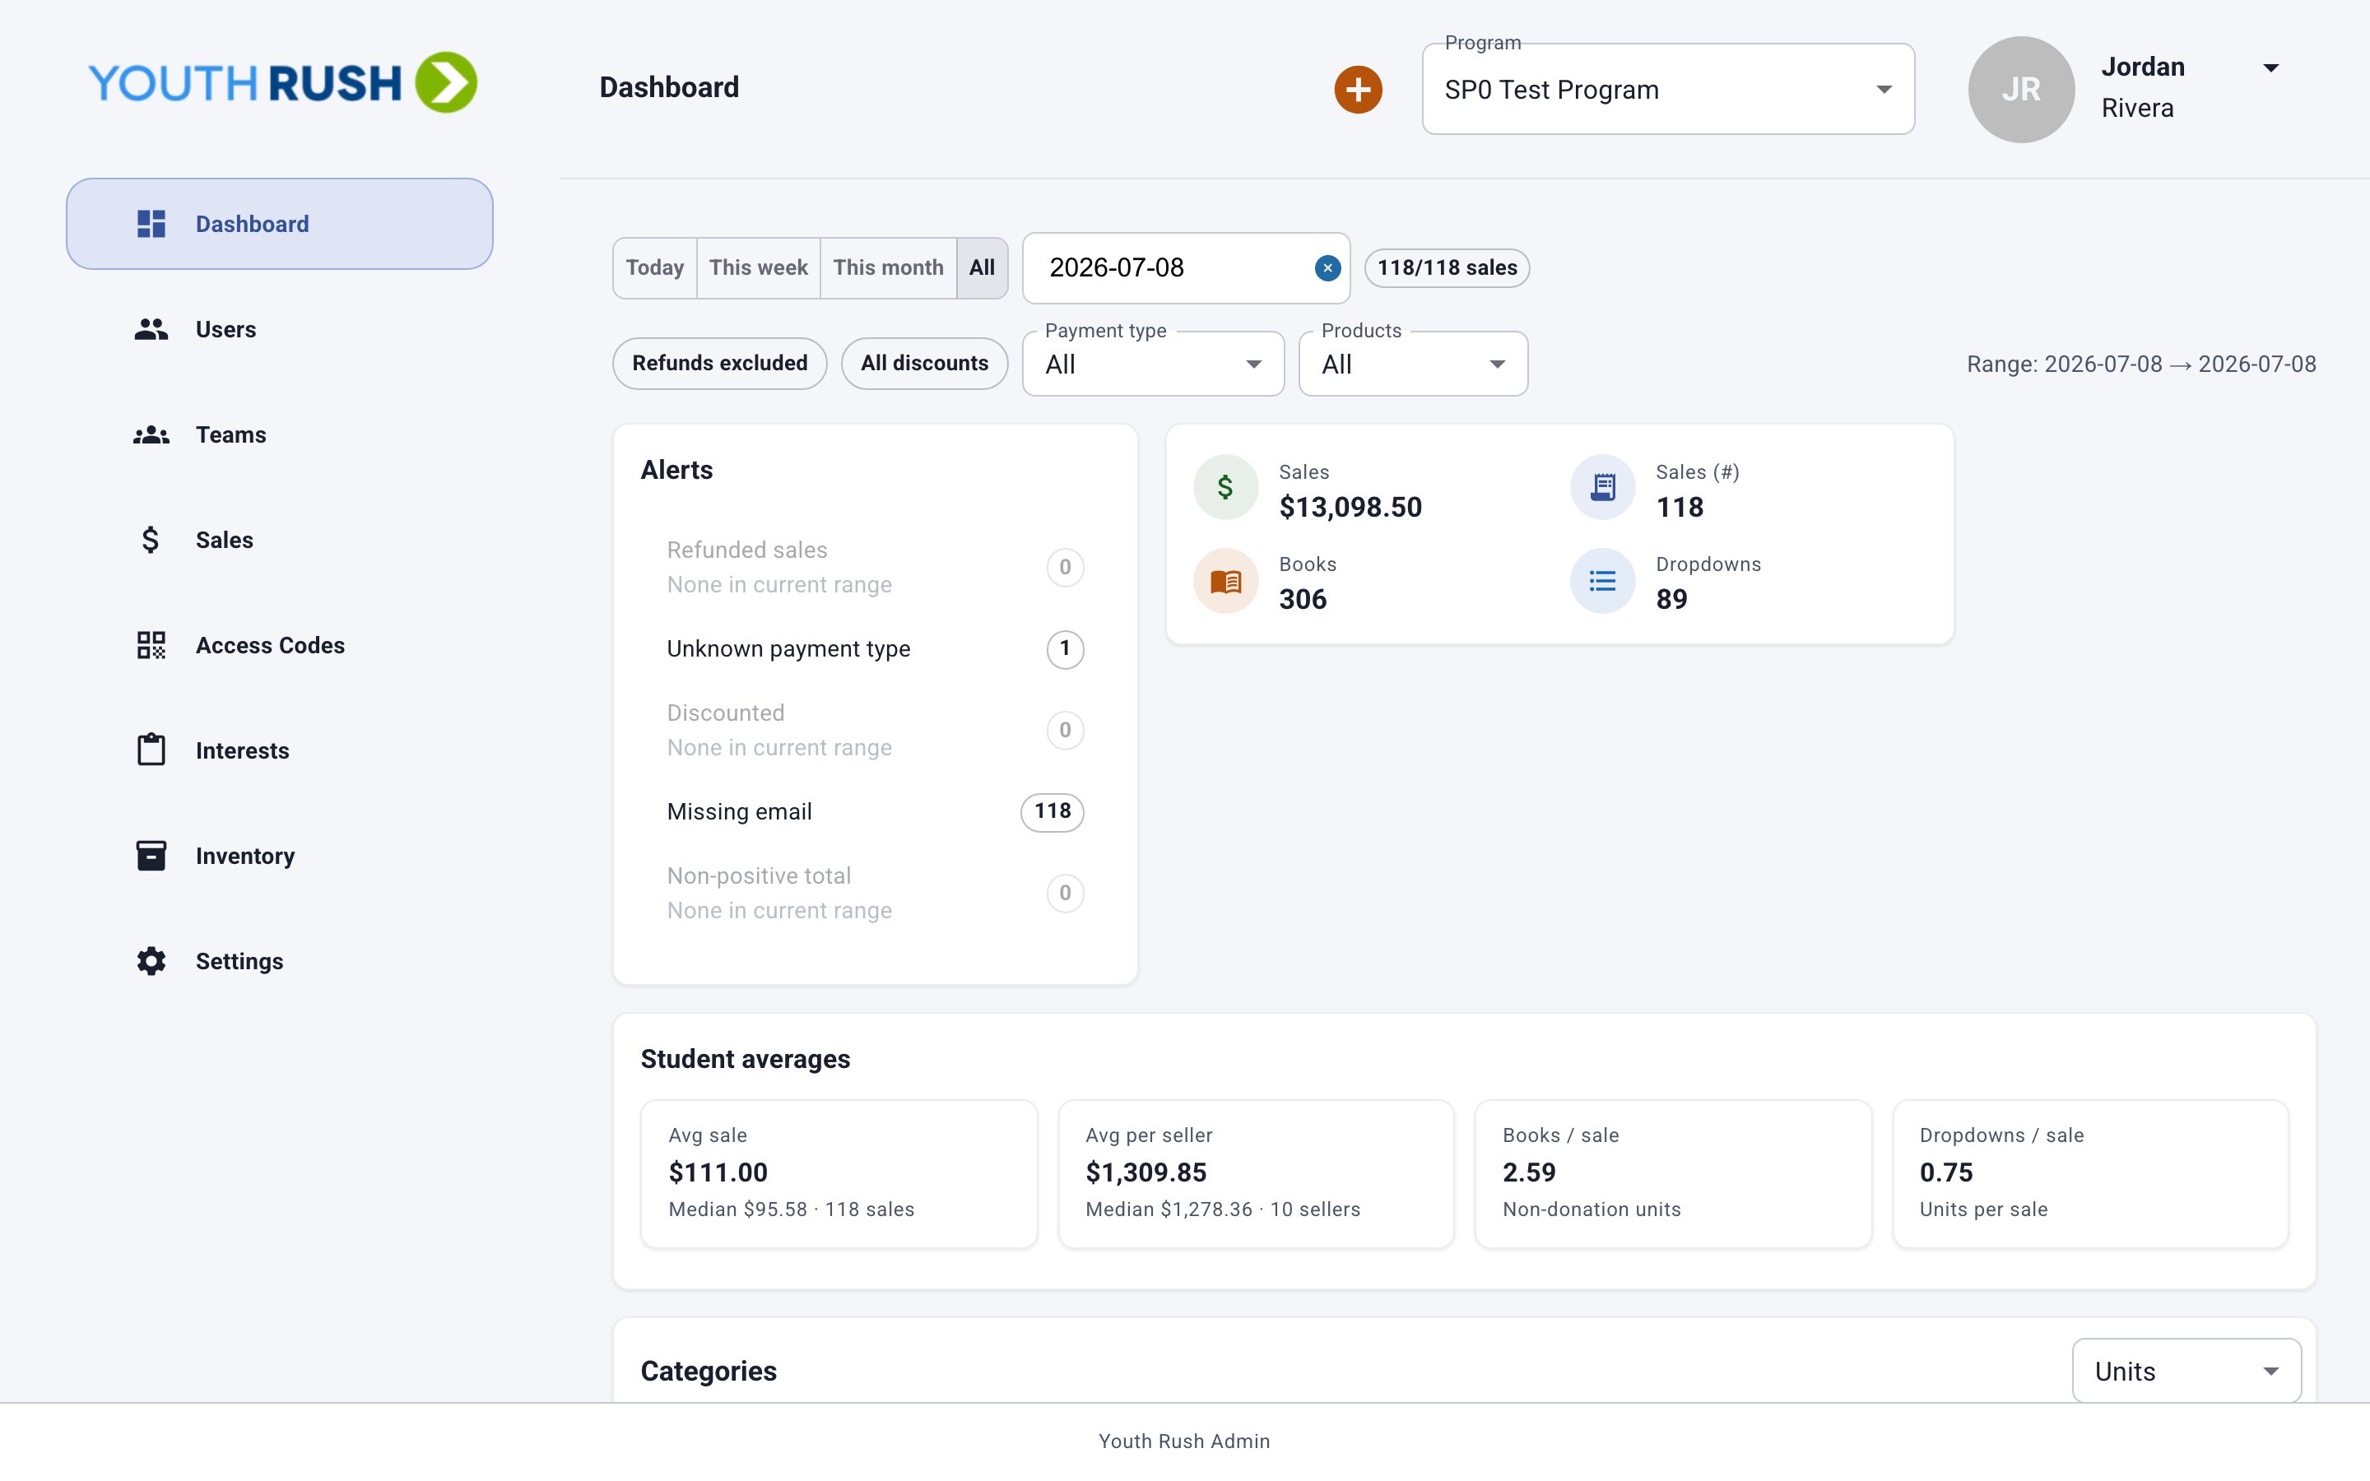Click the Refunded sales alert row
The width and height of the screenshot is (2370, 1481).
point(875,567)
